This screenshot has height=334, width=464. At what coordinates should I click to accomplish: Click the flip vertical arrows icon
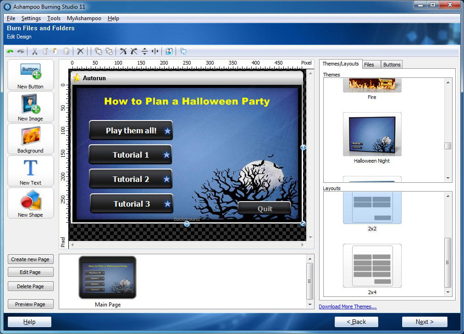point(144,51)
